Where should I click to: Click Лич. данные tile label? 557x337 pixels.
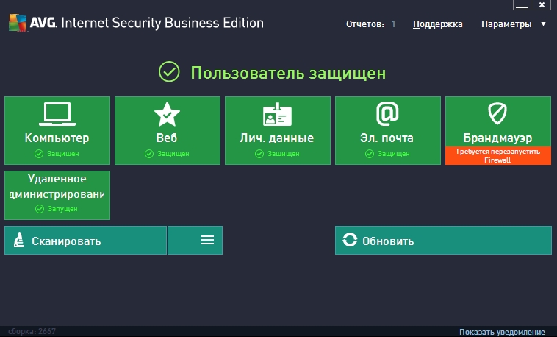point(276,138)
